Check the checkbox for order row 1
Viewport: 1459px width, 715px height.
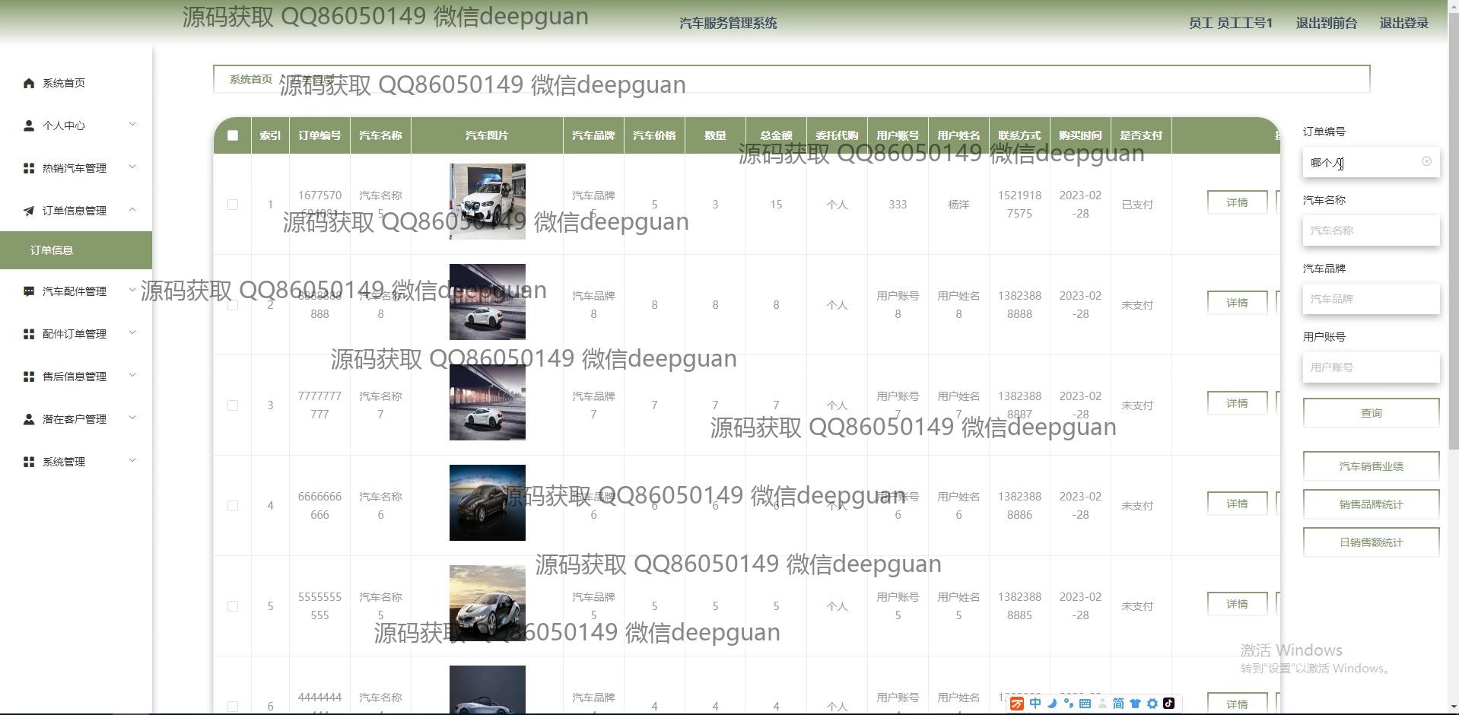[233, 205]
